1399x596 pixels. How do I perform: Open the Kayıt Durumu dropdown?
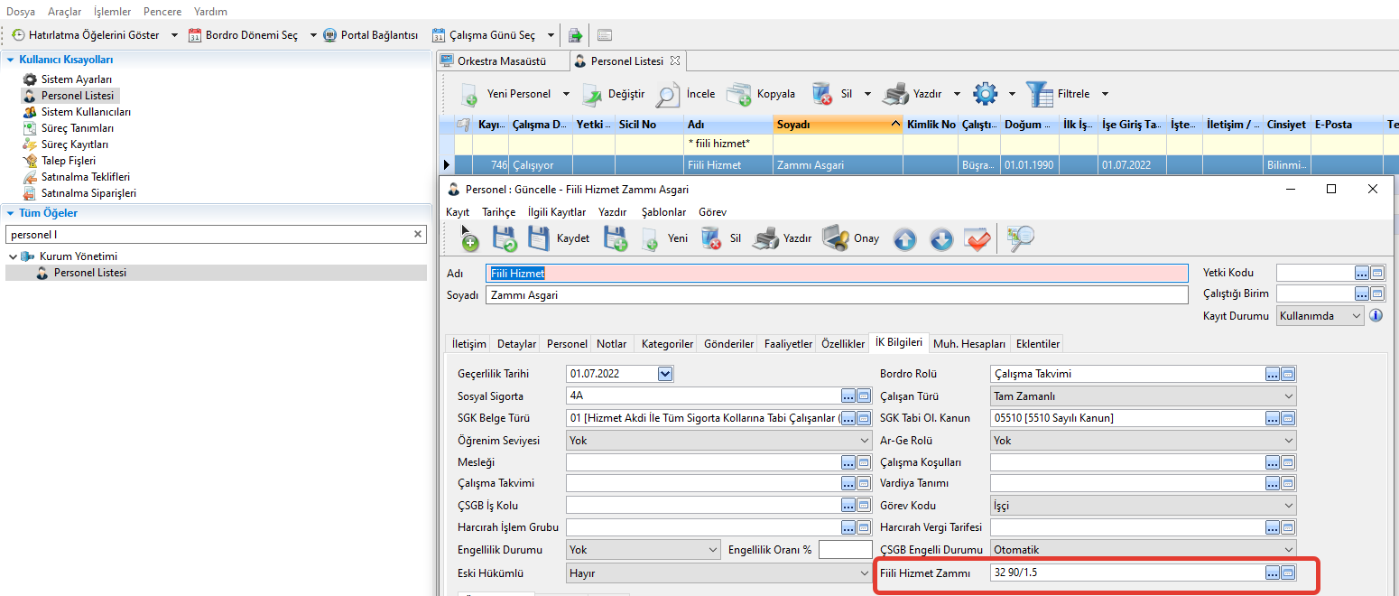point(1355,316)
